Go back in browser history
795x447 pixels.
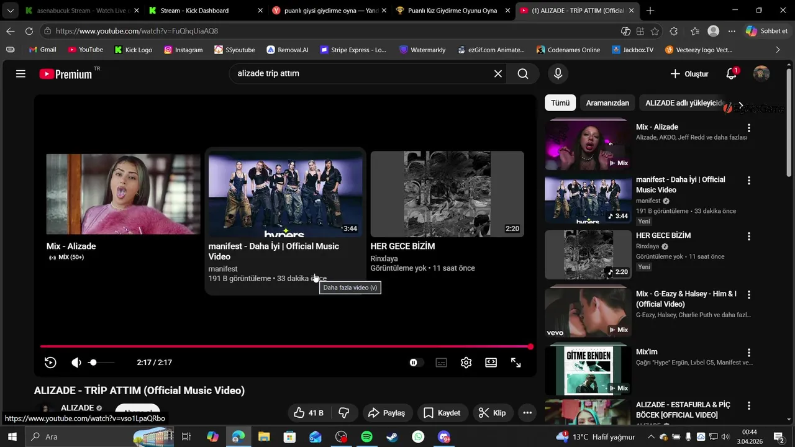tap(11, 31)
